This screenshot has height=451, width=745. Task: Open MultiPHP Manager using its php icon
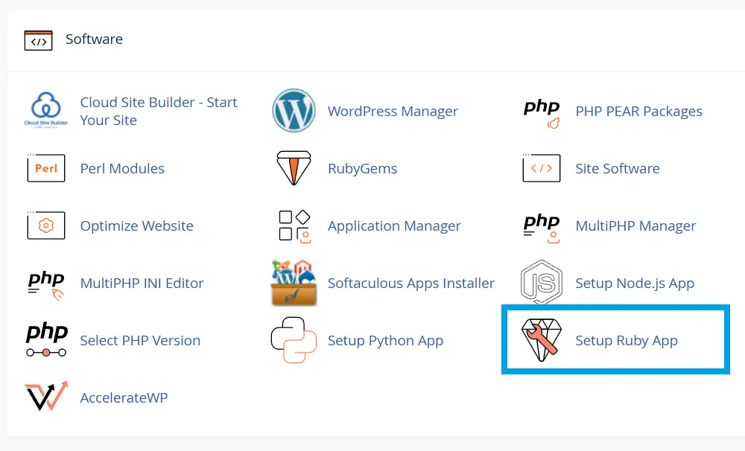[x=541, y=225]
